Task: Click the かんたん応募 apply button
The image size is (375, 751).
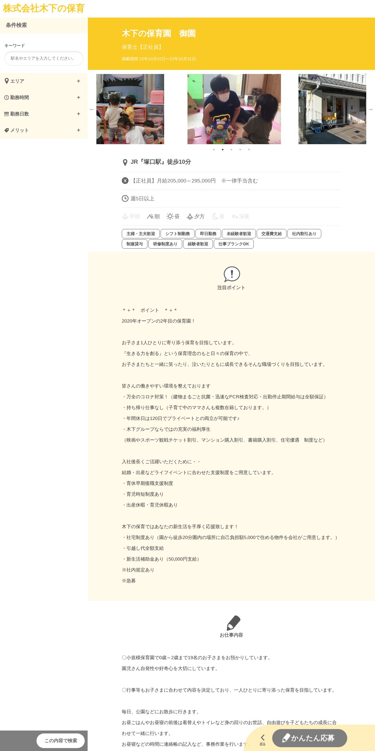Action: (x=310, y=738)
